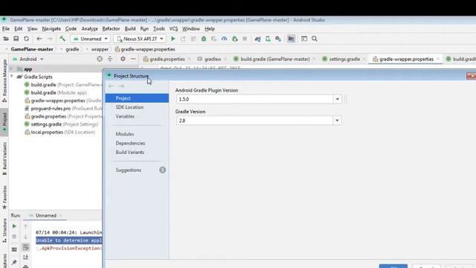Open the VCS menu
This screenshot has width=476, height=268.
pos(173,29)
